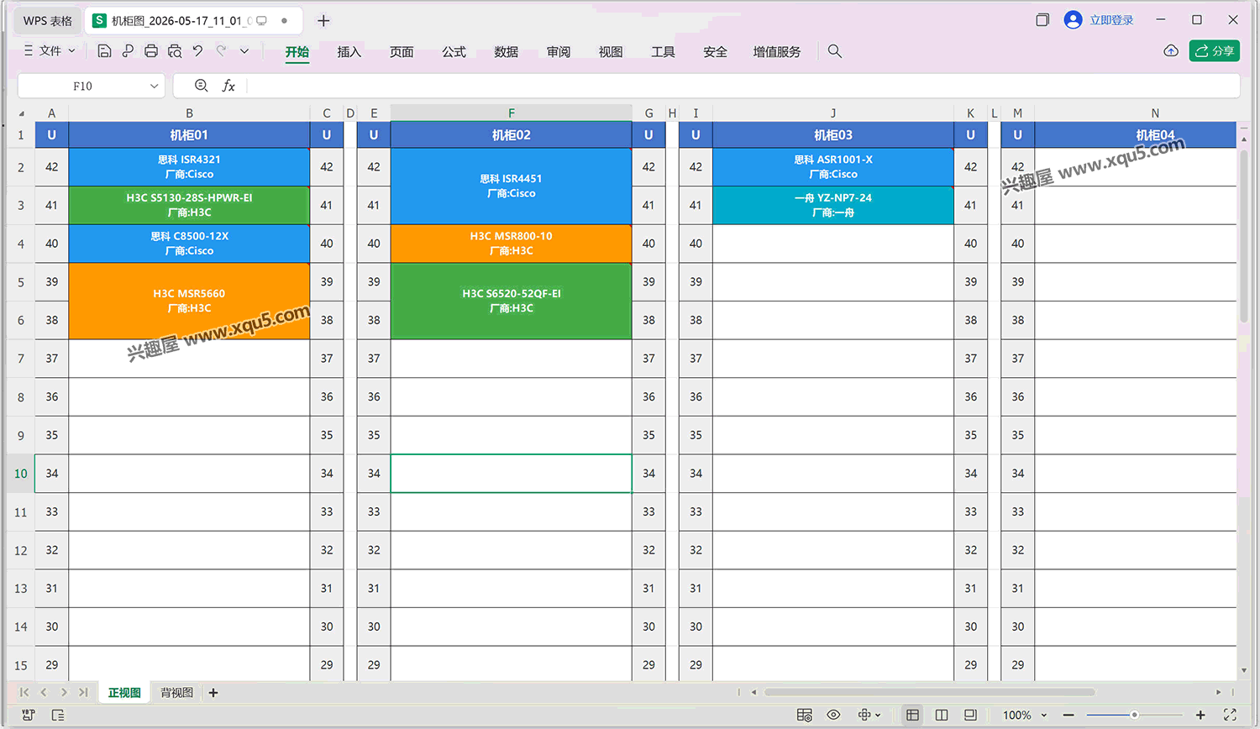Select row 7 header

[x=21, y=359]
